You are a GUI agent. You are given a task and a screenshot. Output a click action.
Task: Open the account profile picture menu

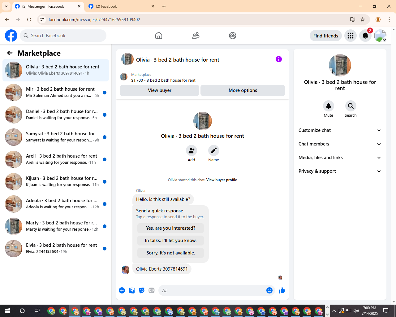(x=380, y=36)
